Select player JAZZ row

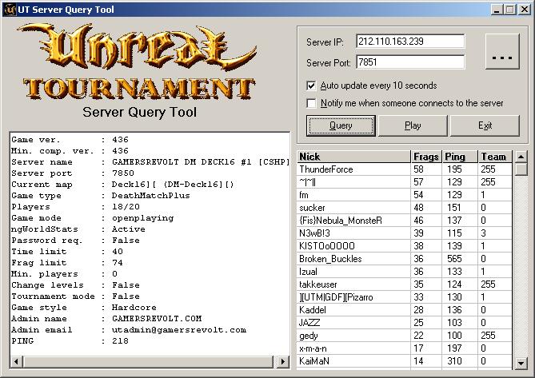pyautogui.click(x=405, y=323)
